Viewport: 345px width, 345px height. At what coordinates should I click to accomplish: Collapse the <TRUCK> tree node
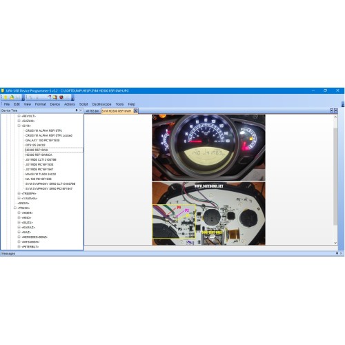(15, 208)
